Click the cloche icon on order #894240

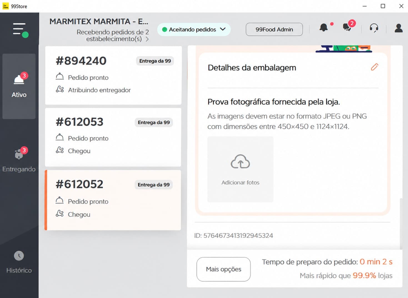[60, 76]
